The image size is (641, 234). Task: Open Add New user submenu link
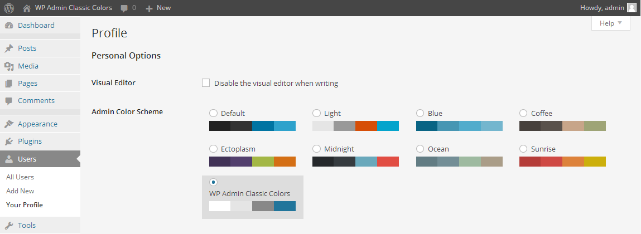pyautogui.click(x=20, y=191)
